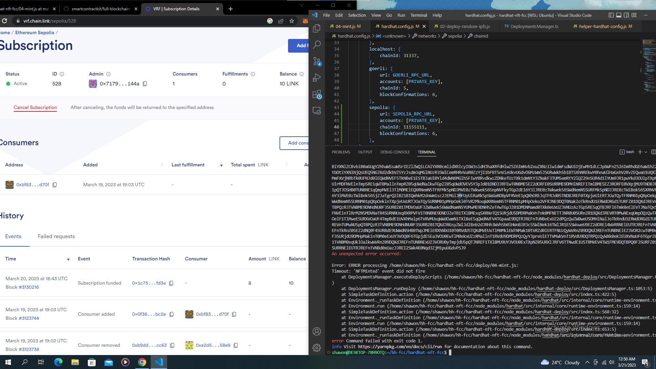
Task: Select the PROBLEMS panel tab
Action: coord(341,152)
